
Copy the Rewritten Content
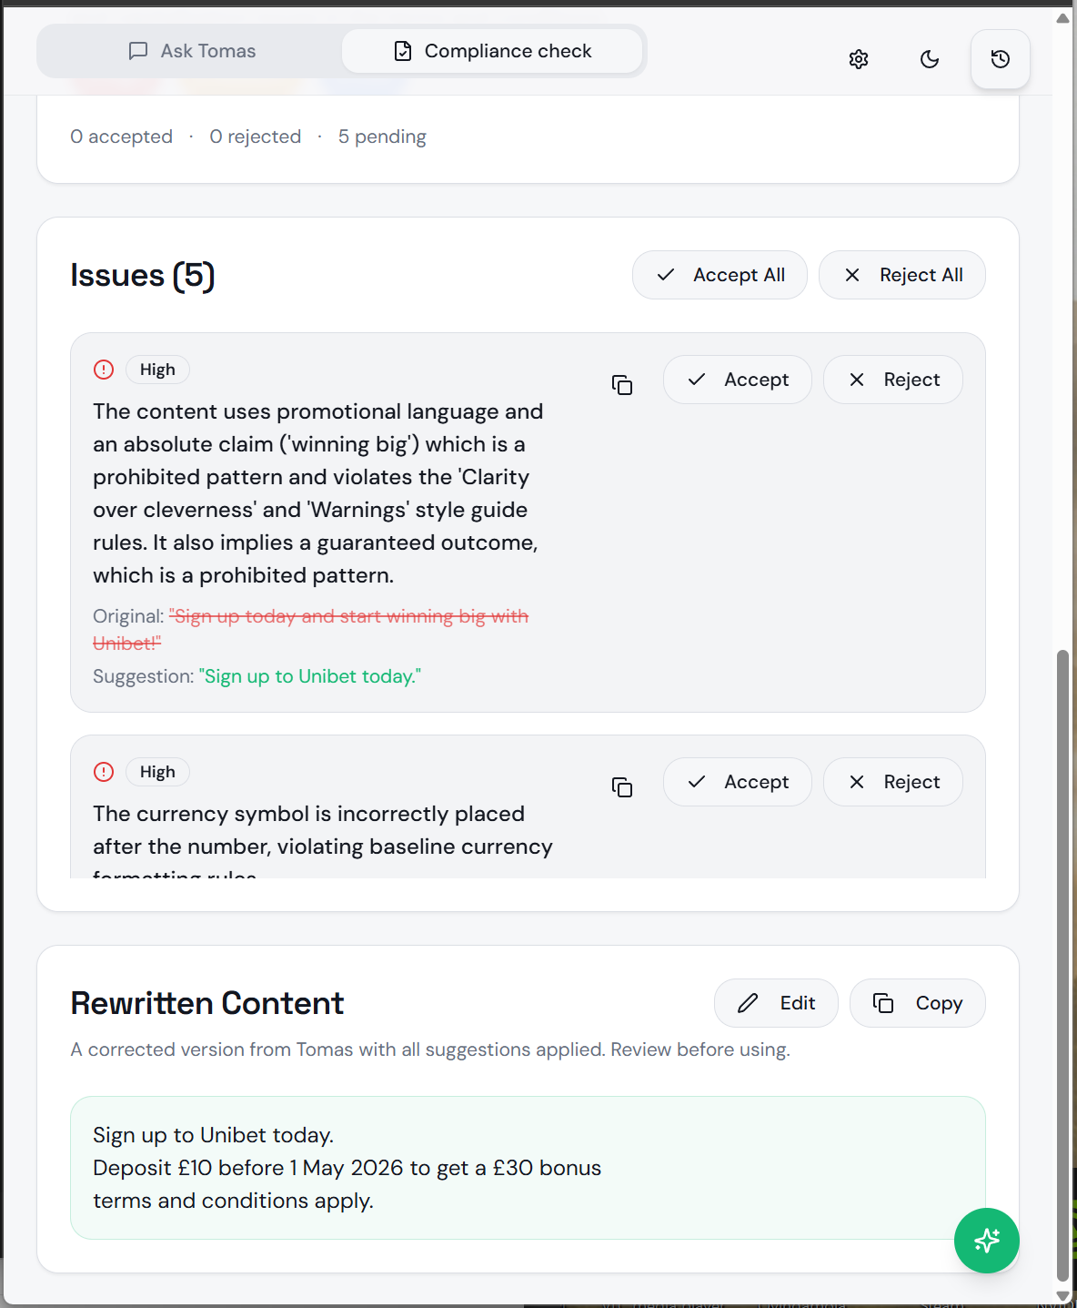coord(918,1003)
